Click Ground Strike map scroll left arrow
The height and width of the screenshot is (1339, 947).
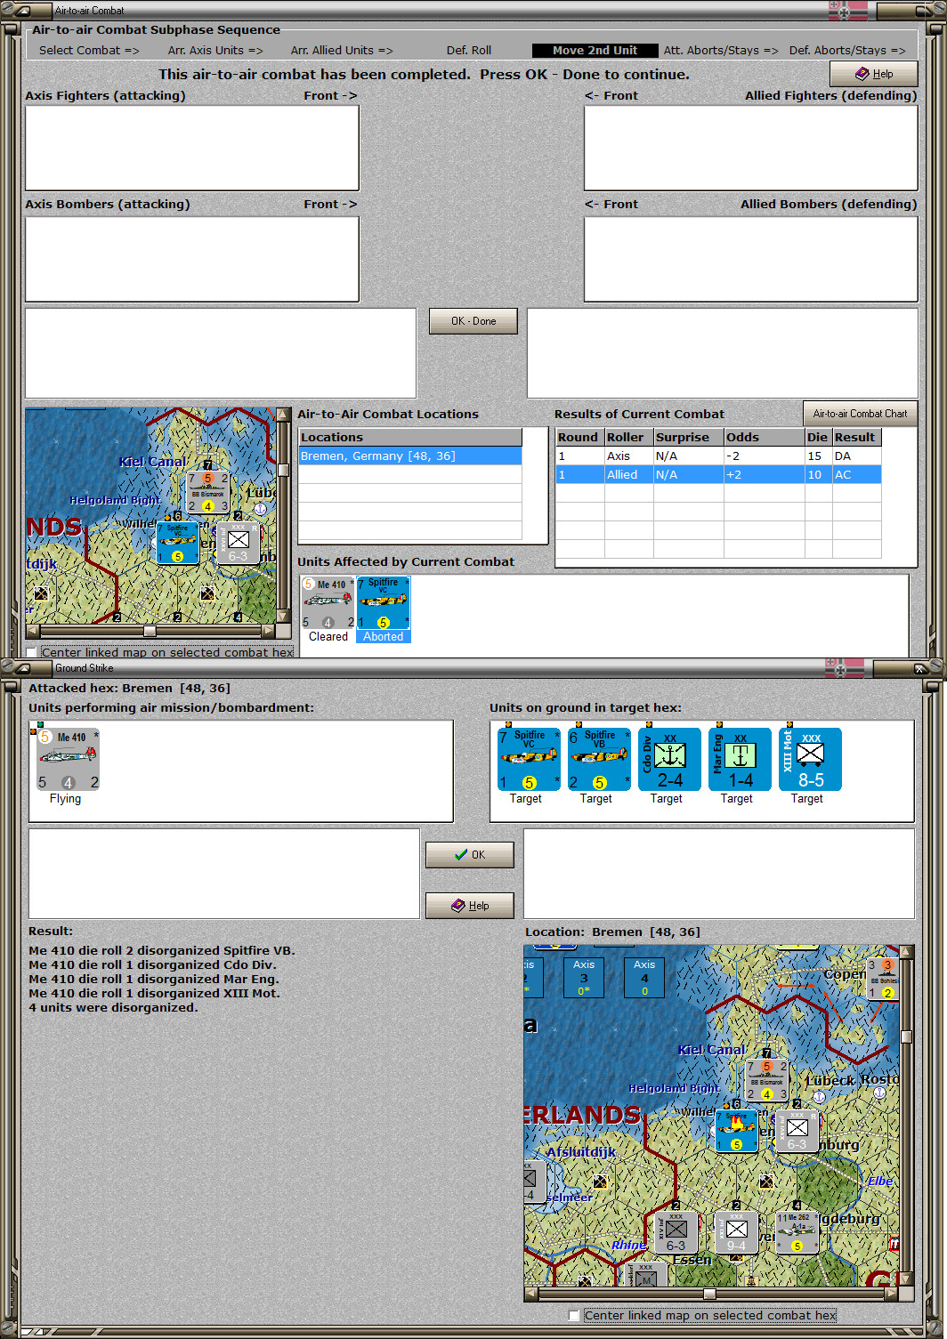tap(531, 1294)
